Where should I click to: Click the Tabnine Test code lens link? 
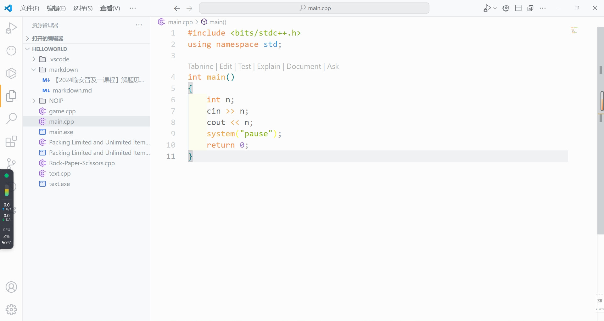244,66
